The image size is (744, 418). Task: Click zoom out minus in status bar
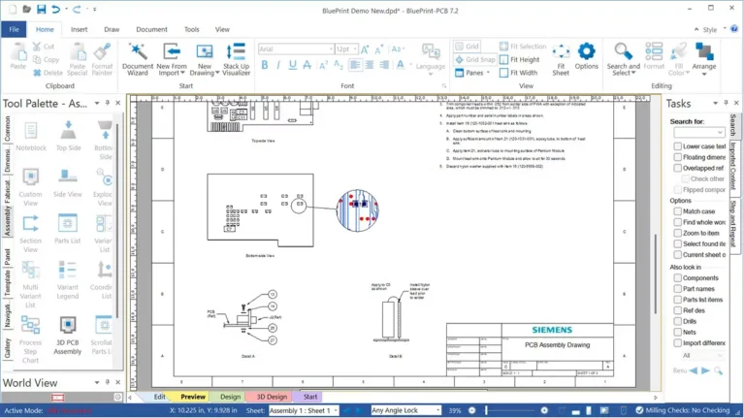point(472,410)
